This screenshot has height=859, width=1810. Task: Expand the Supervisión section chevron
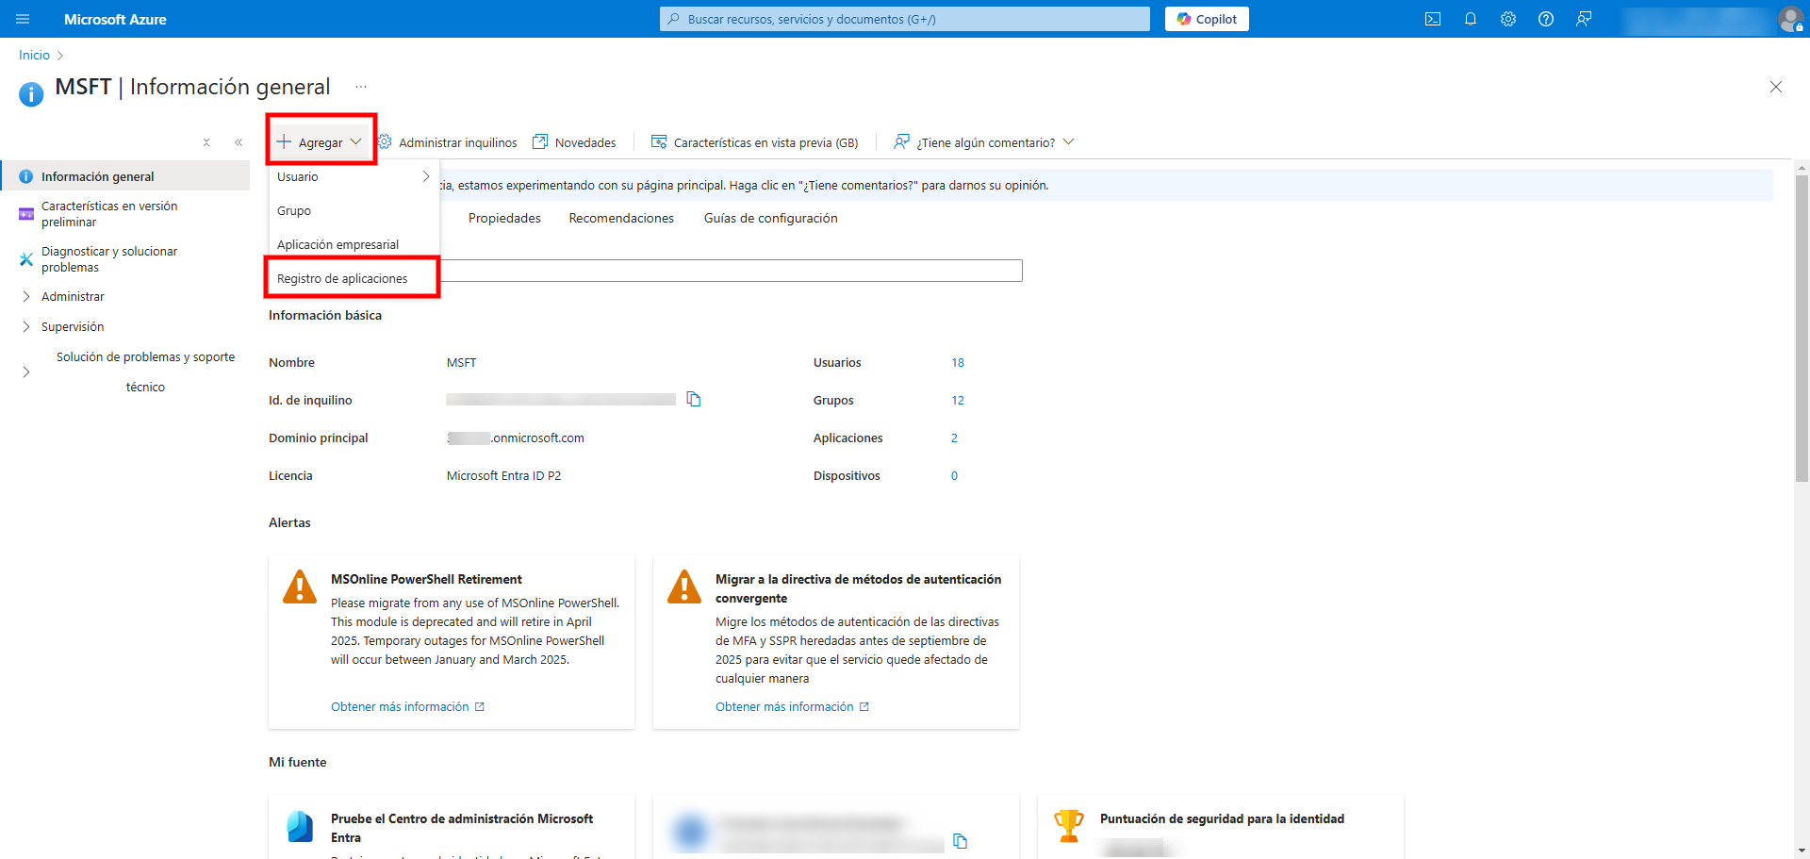click(26, 326)
